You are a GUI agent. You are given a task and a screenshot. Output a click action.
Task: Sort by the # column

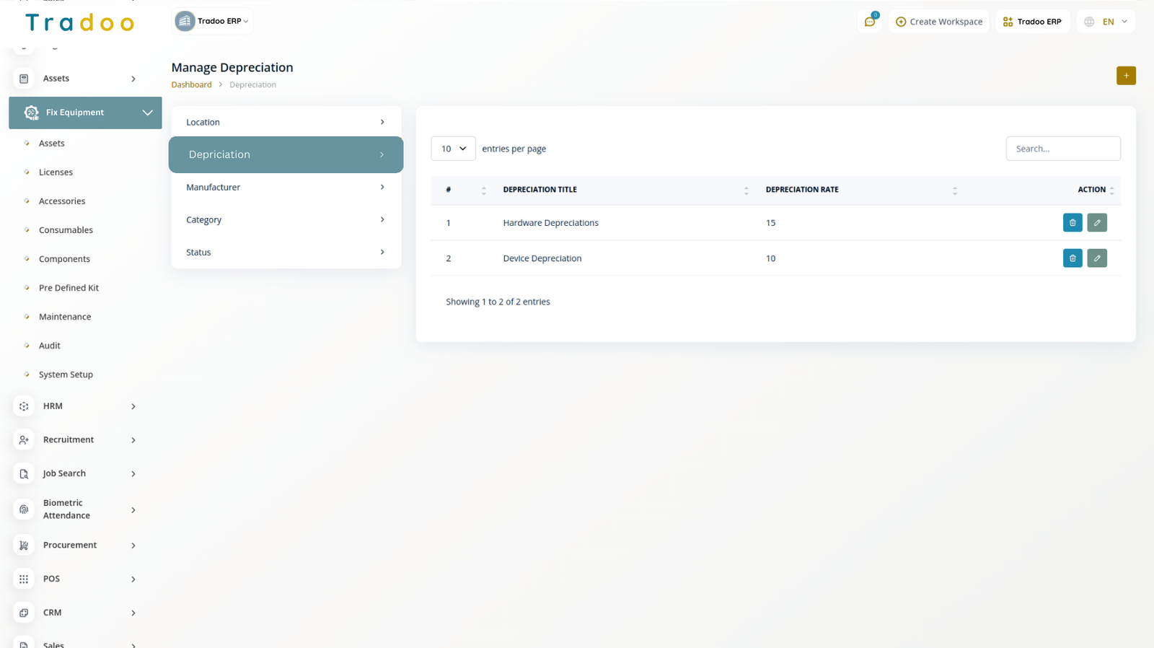coord(483,191)
